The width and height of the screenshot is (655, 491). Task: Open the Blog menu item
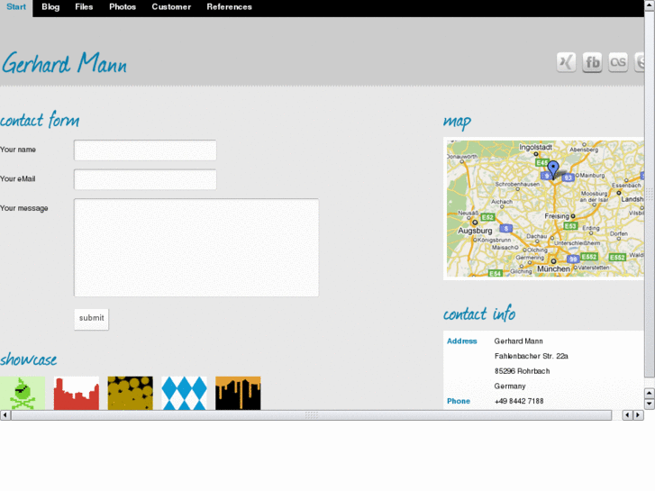click(x=50, y=7)
